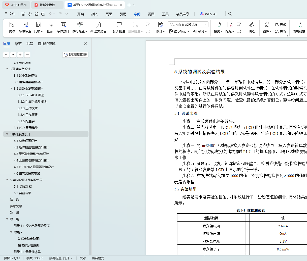Open the 文件 menu
The height and width of the screenshot is (261, 307).
coord(10,14)
